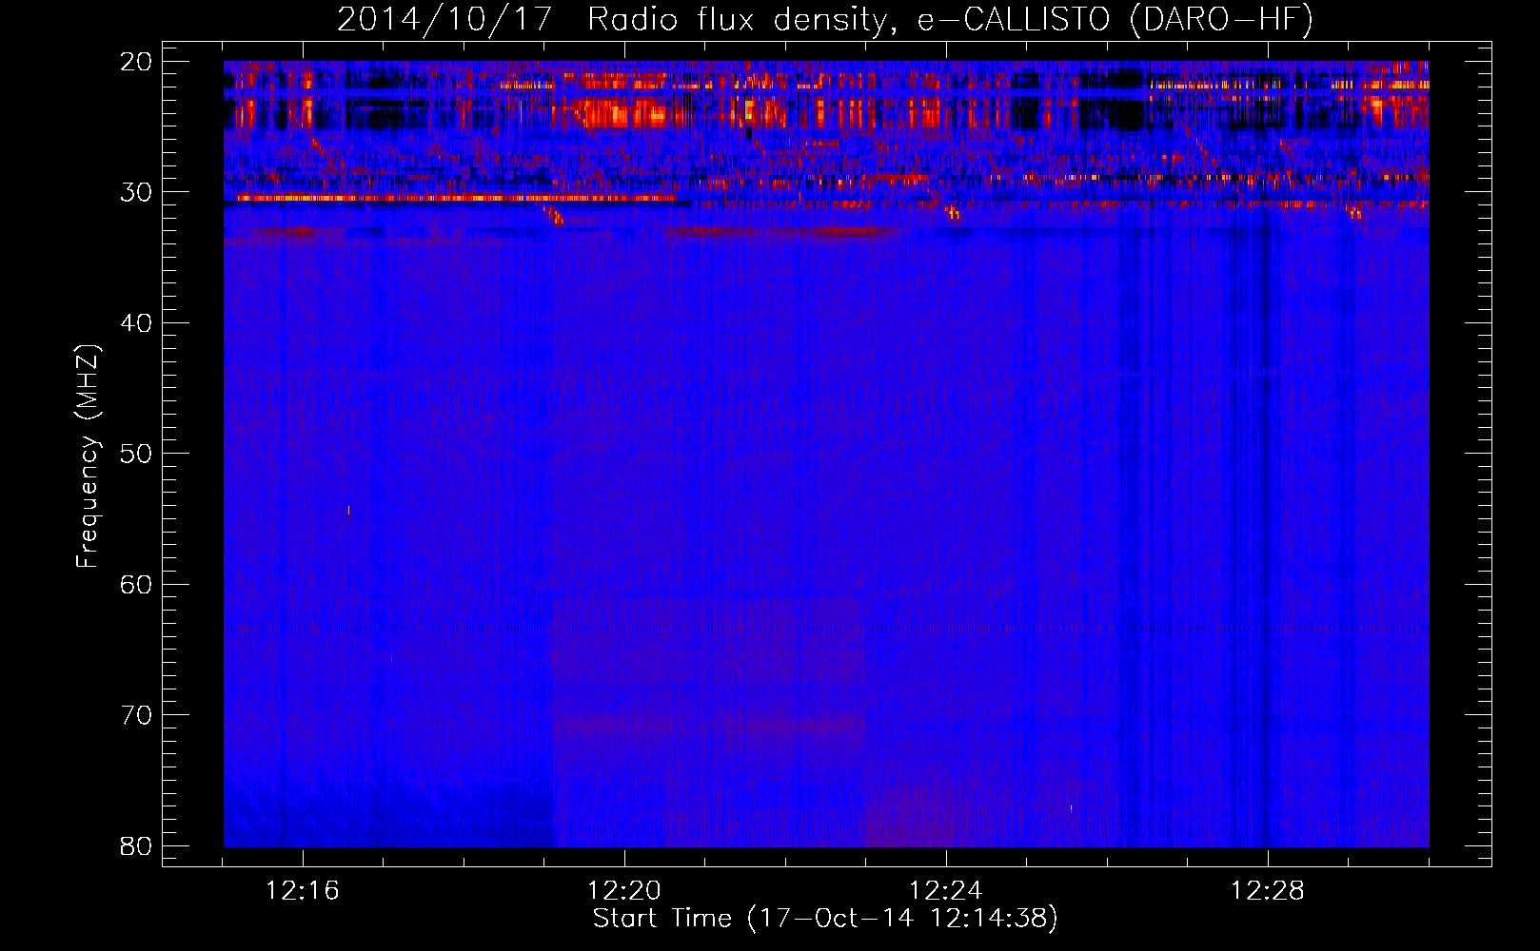Click the 60 frequency tick label
This screenshot has width=1540, height=951.
[x=136, y=584]
